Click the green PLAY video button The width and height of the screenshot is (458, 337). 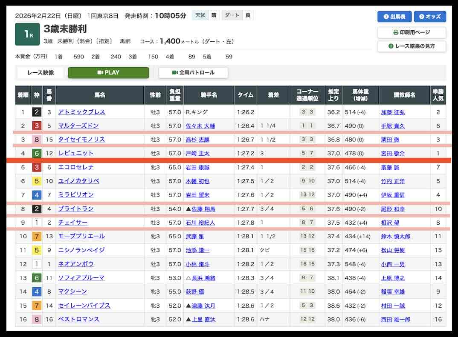108,73
